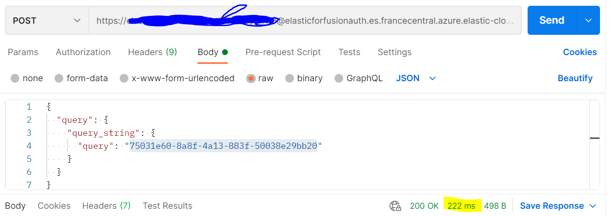Click the request URL input field
Screen dimensions: 614x216
[305, 20]
